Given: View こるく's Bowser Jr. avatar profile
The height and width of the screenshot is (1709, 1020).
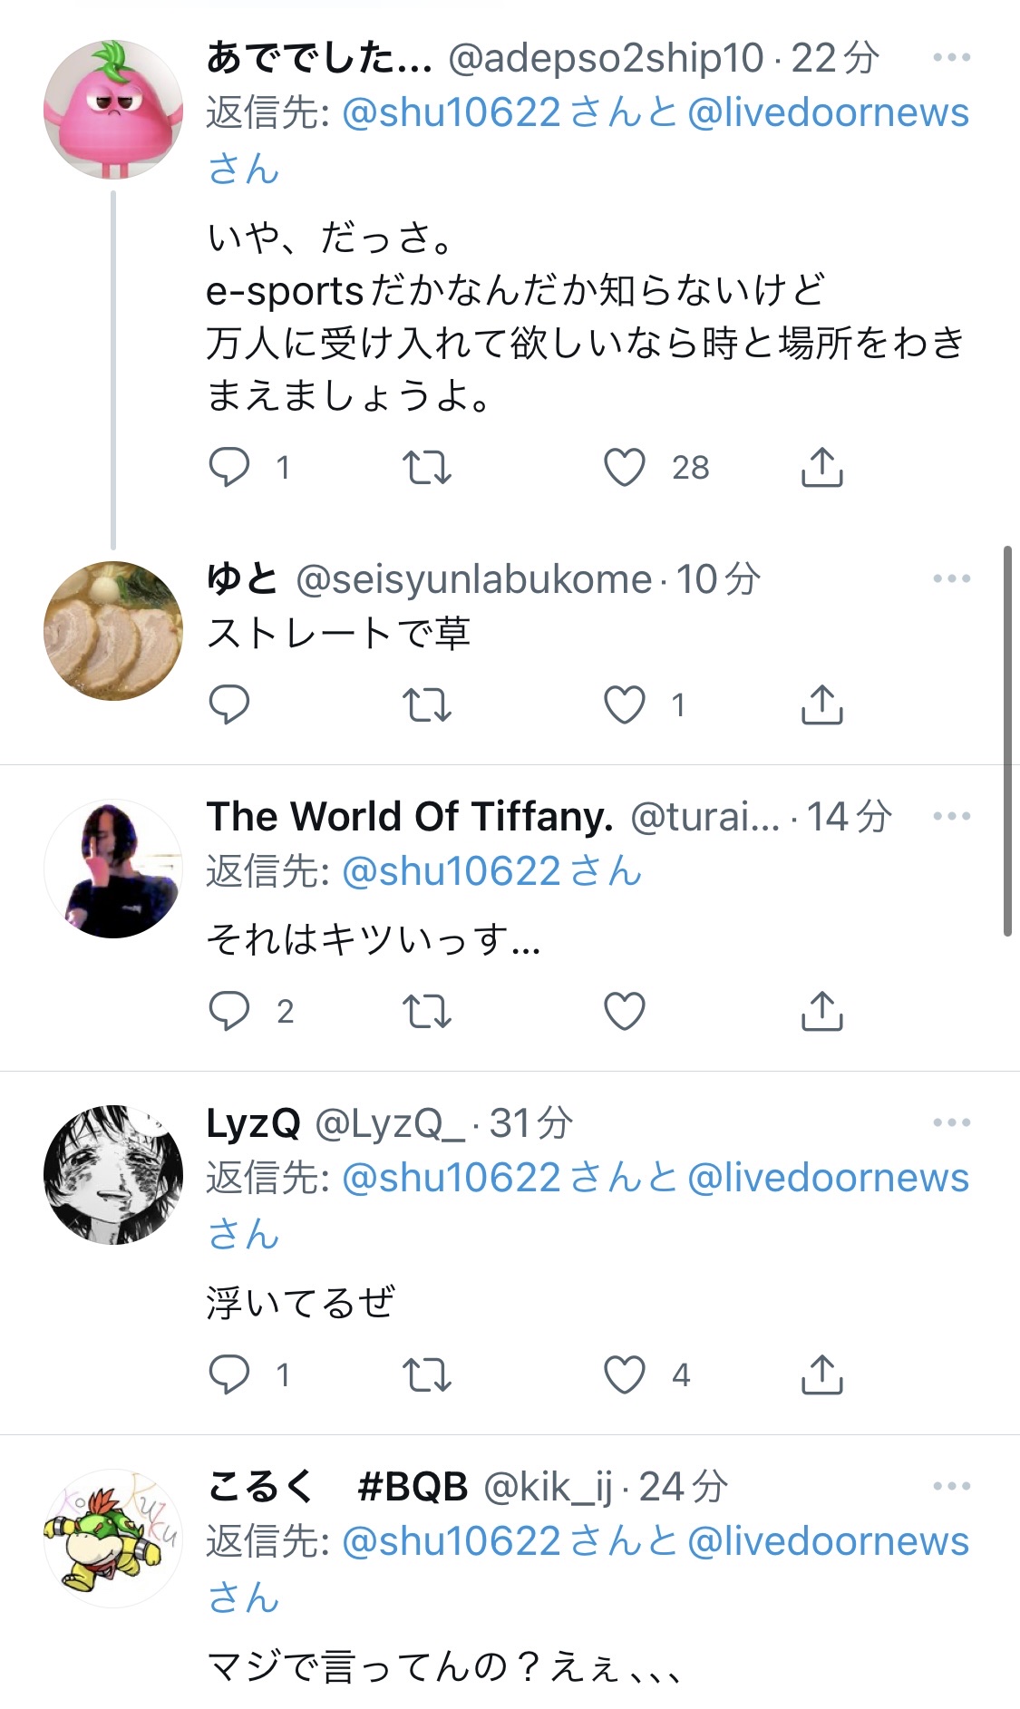Looking at the screenshot, I should pyautogui.click(x=113, y=1538).
